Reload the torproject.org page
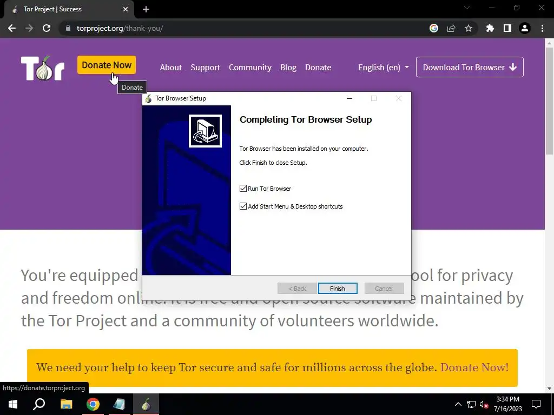The width and height of the screenshot is (554, 415). pyautogui.click(x=47, y=28)
